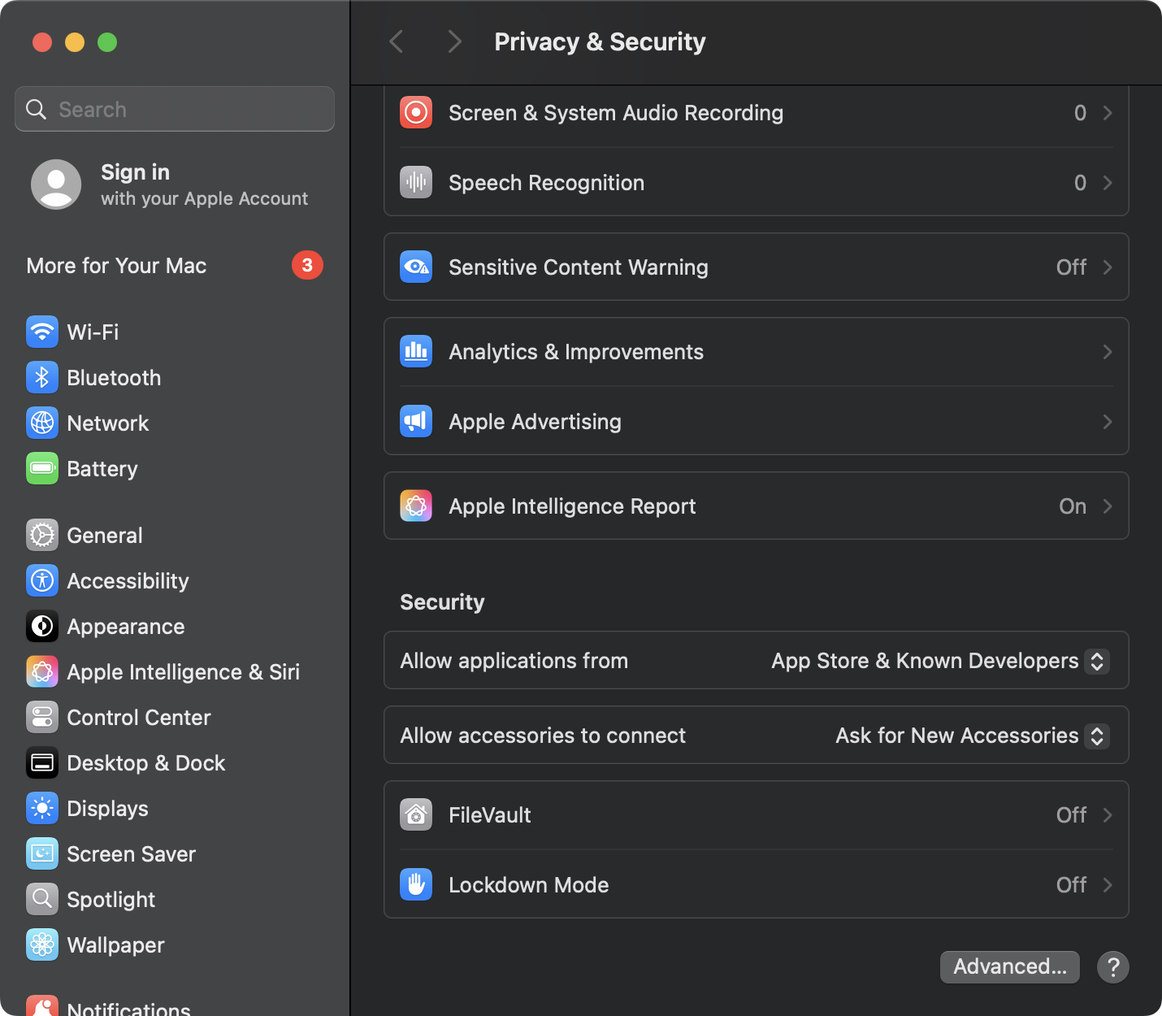
Task: Expand the Sensitive Content Warning chevron
Action: tap(1108, 267)
